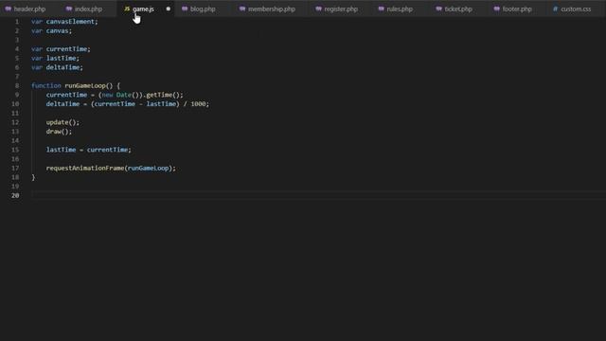This screenshot has width=606, height=341.
Task: Click 'deltaTime' declaration on line 6
Action: click(x=63, y=67)
